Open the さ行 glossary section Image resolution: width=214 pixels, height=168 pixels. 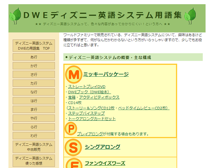(34, 74)
